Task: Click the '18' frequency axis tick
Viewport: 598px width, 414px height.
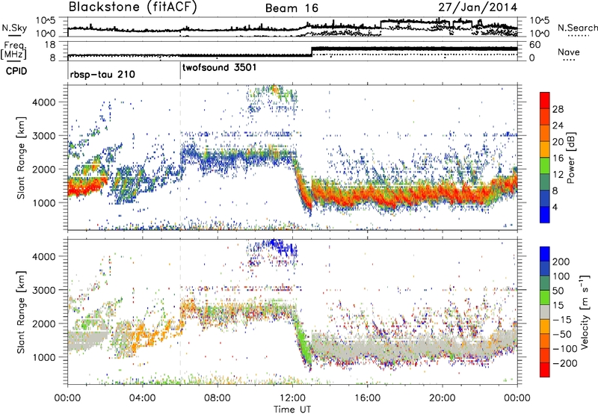Action: [50, 45]
